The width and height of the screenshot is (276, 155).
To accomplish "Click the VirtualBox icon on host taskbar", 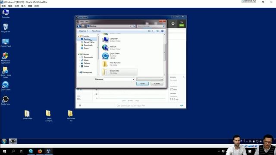I will pos(49,151).
